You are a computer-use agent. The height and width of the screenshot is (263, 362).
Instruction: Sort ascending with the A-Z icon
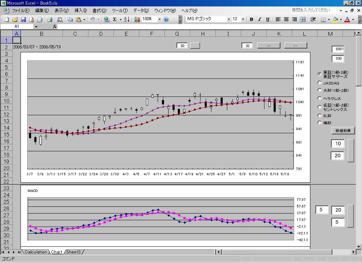pyautogui.click(x=127, y=19)
